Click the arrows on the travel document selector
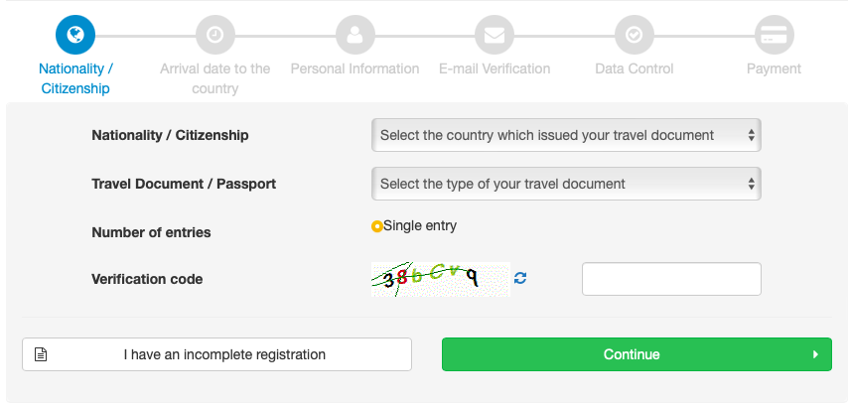The width and height of the screenshot is (848, 404). coord(752,184)
